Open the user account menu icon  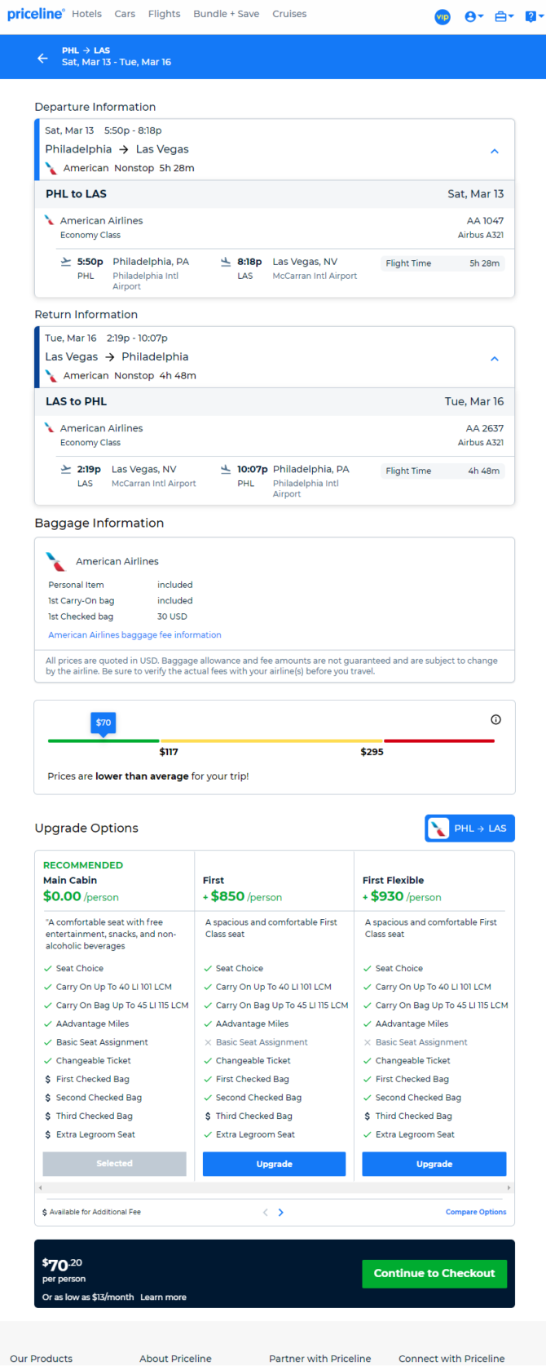(x=473, y=16)
